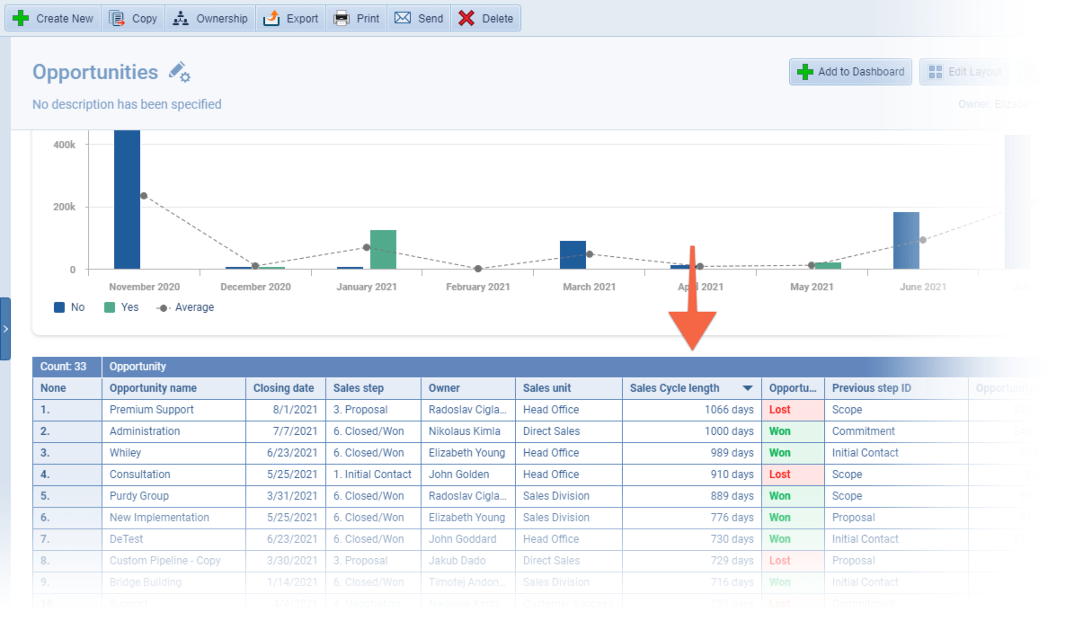Image resolution: width=1092 pixels, height=621 pixels.
Task: Toggle the 'Yes' series in chart legend
Action: click(x=110, y=307)
